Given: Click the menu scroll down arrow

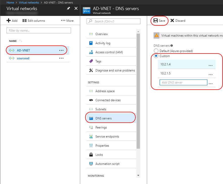Looking at the screenshot, I should click(x=138, y=175).
